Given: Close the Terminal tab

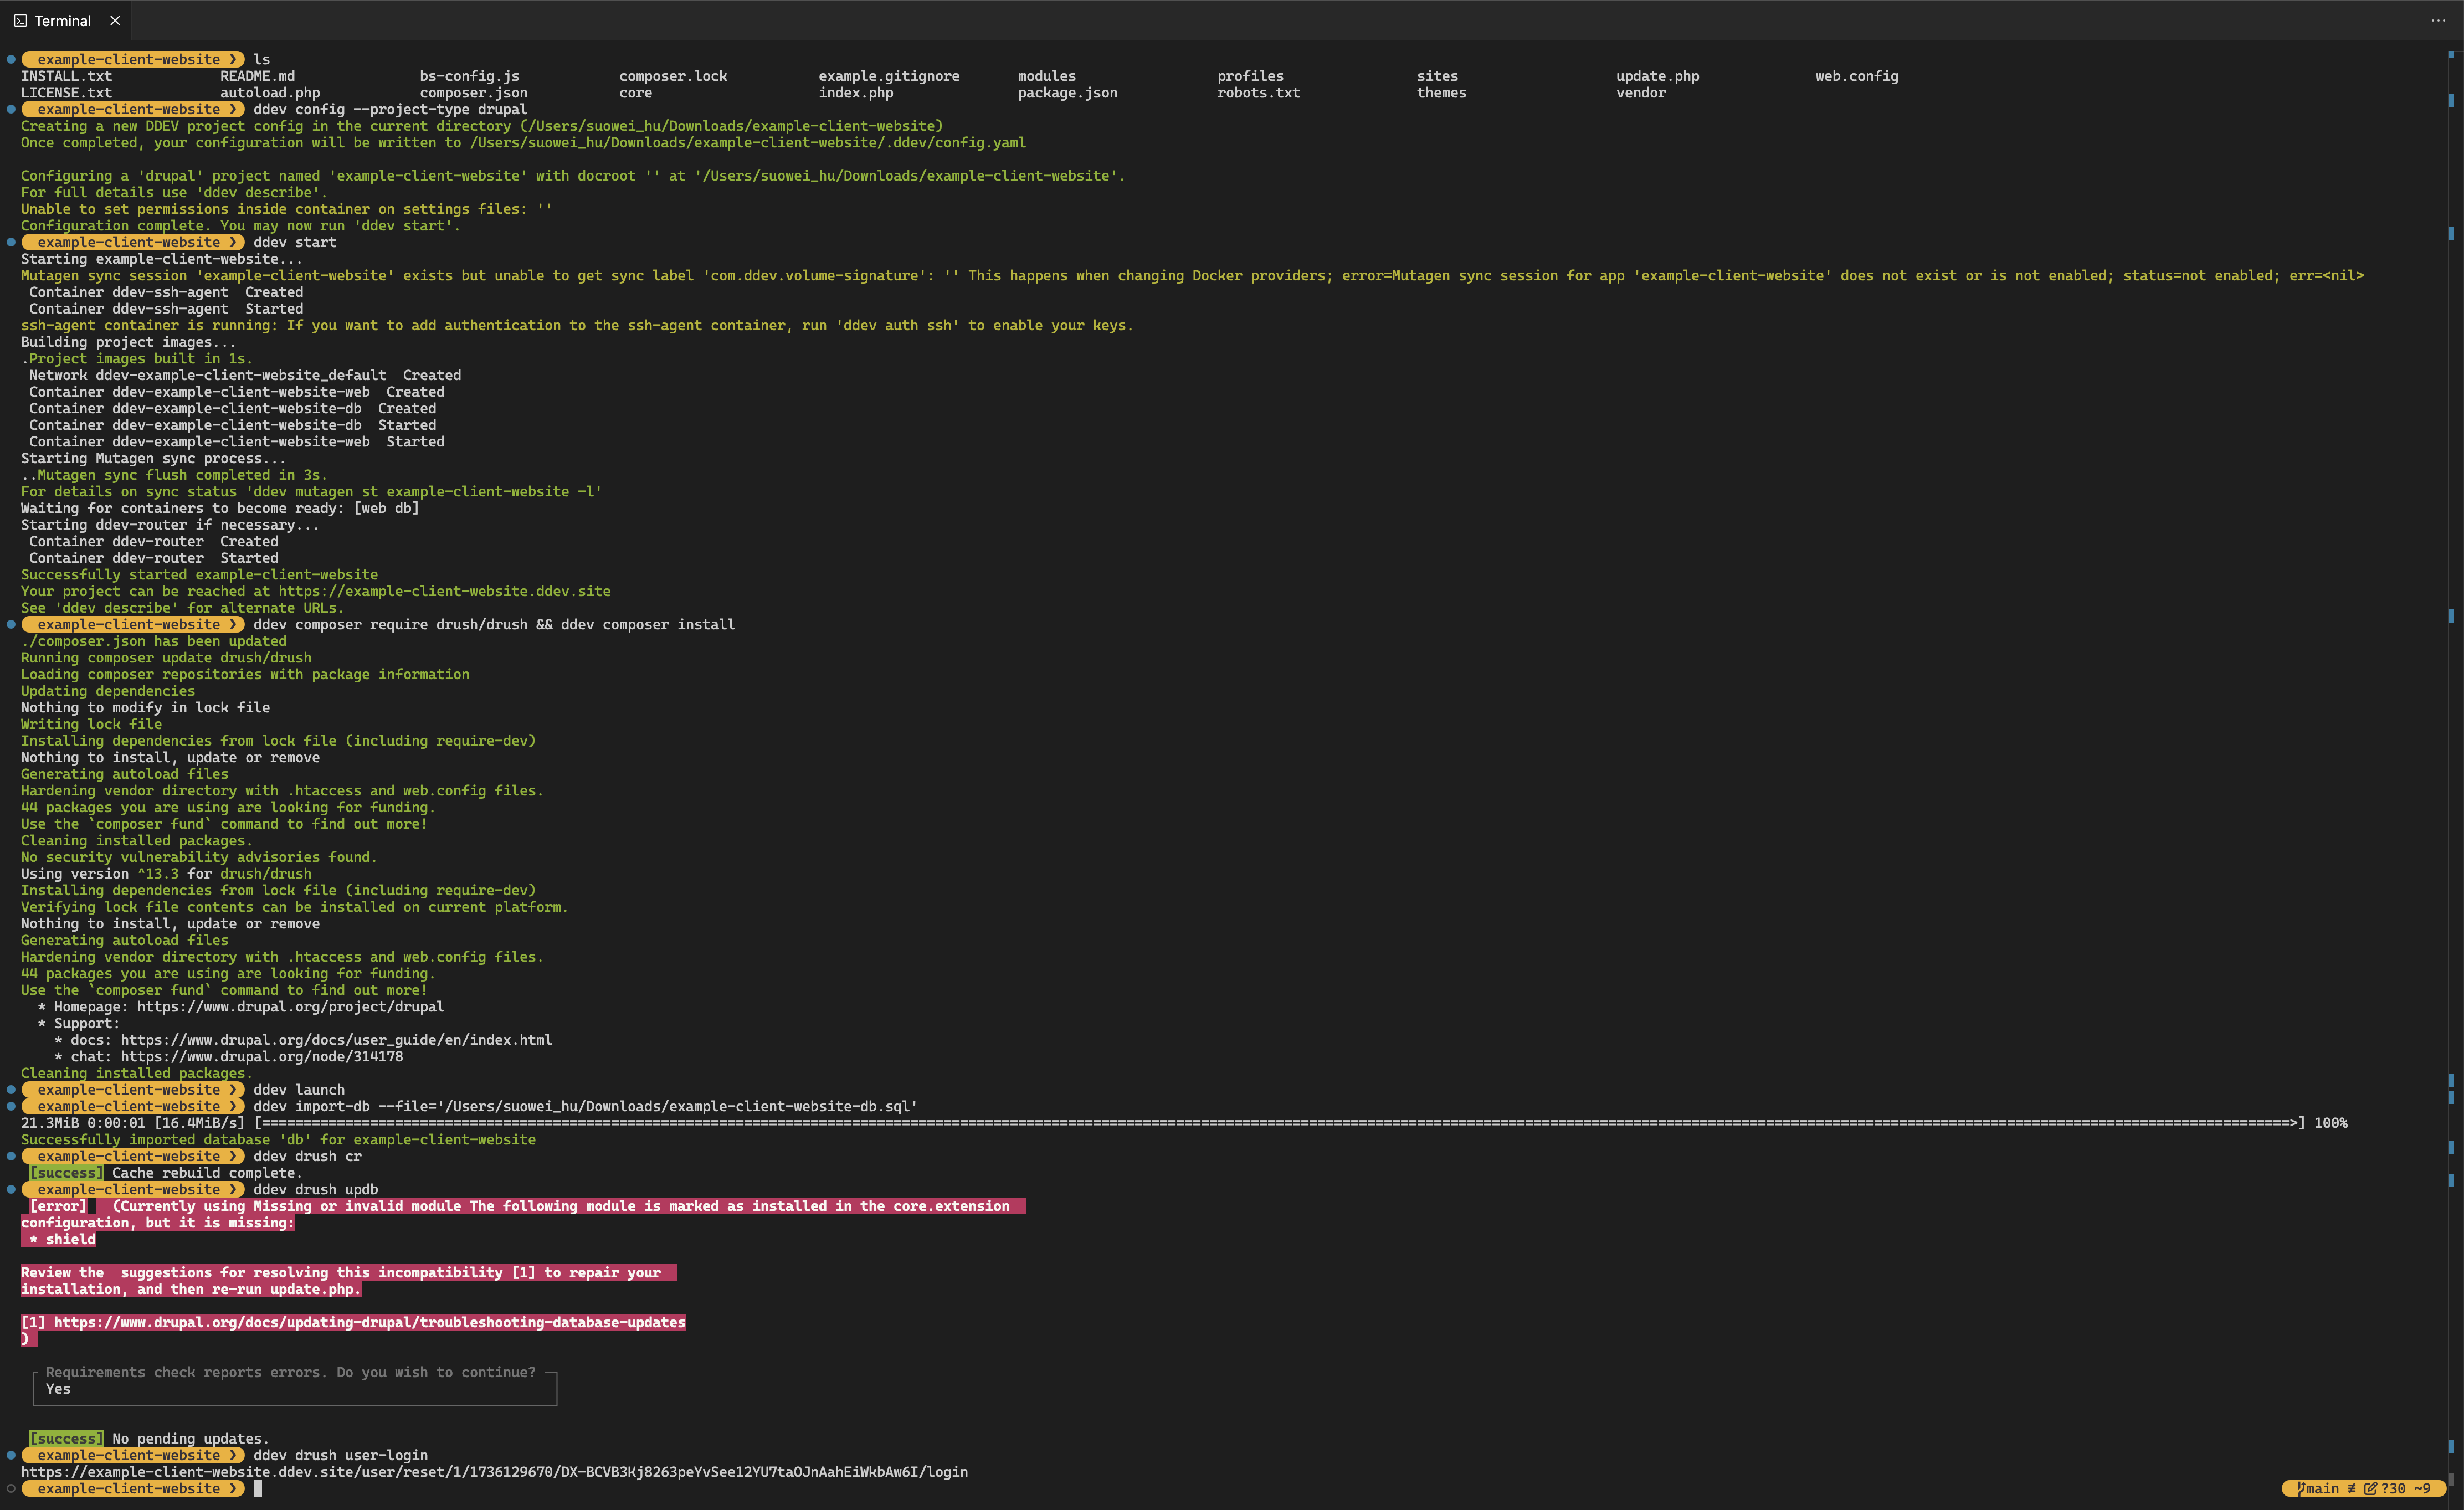Looking at the screenshot, I should click(x=115, y=20).
